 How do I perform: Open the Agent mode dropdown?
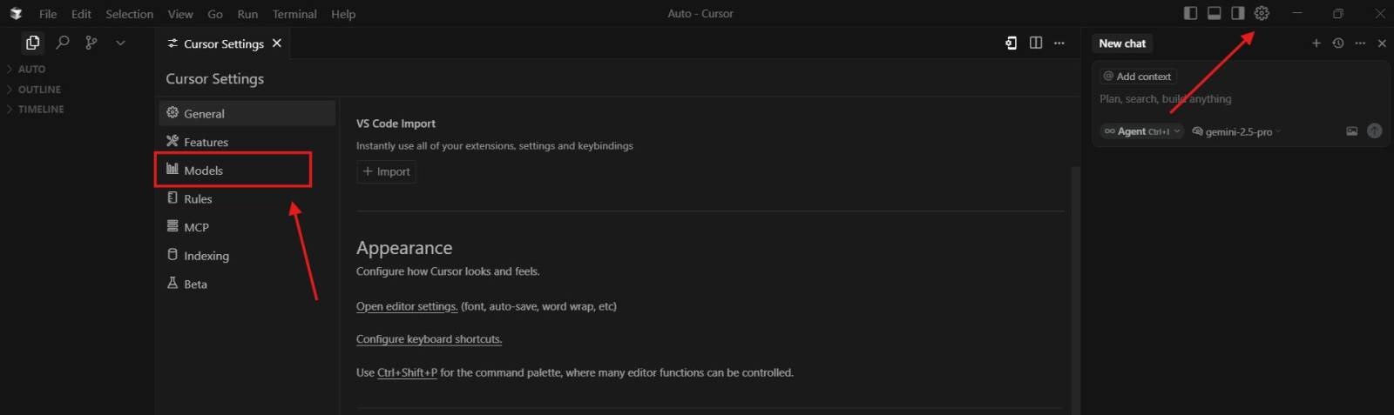point(1142,132)
